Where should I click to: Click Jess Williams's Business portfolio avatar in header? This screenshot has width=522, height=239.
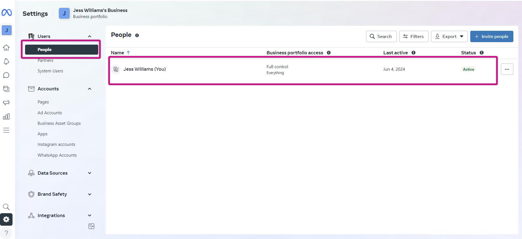(64, 13)
